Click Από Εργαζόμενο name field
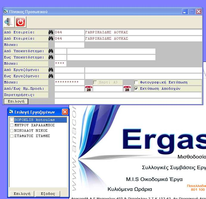Viewport: 206px width, 199px height. (143, 70)
